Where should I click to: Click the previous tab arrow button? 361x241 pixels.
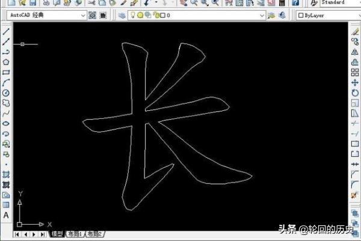(x=25, y=234)
